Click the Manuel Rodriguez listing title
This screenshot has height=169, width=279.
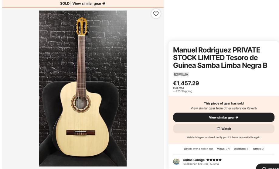pos(220,57)
